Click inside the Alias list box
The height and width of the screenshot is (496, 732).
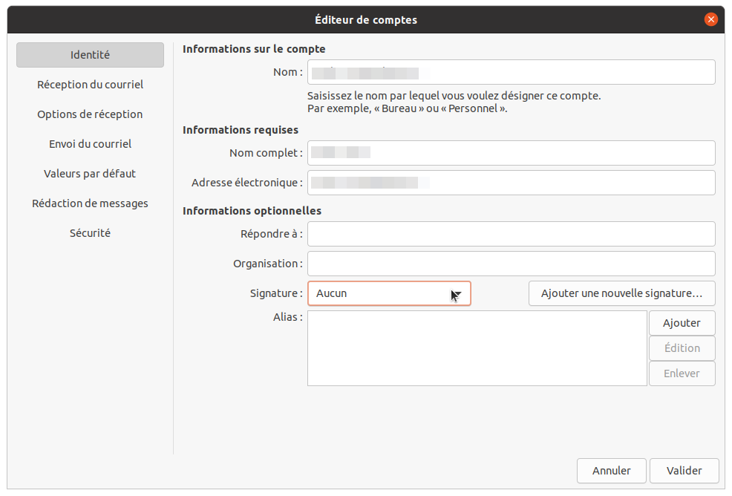[477, 348]
